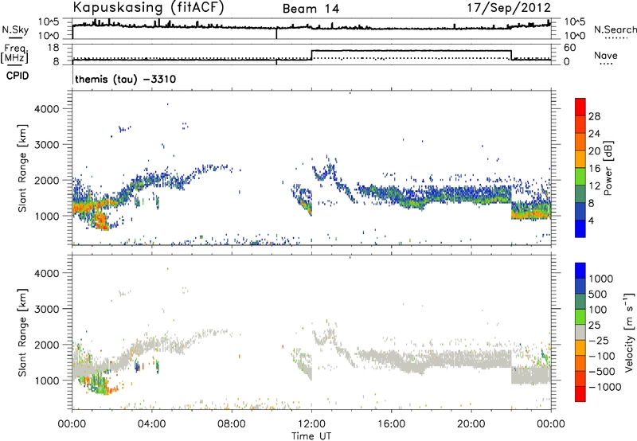Click the '12:00' time axis tick label
The image size is (637, 441).
311,424
